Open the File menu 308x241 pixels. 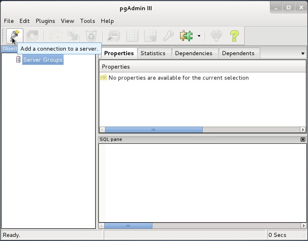click(x=9, y=21)
